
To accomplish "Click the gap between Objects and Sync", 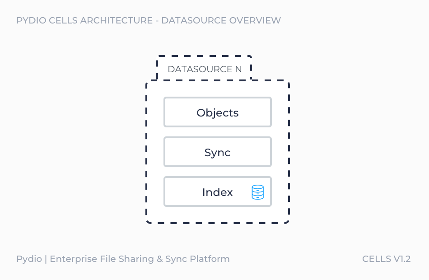I will (218, 132).
